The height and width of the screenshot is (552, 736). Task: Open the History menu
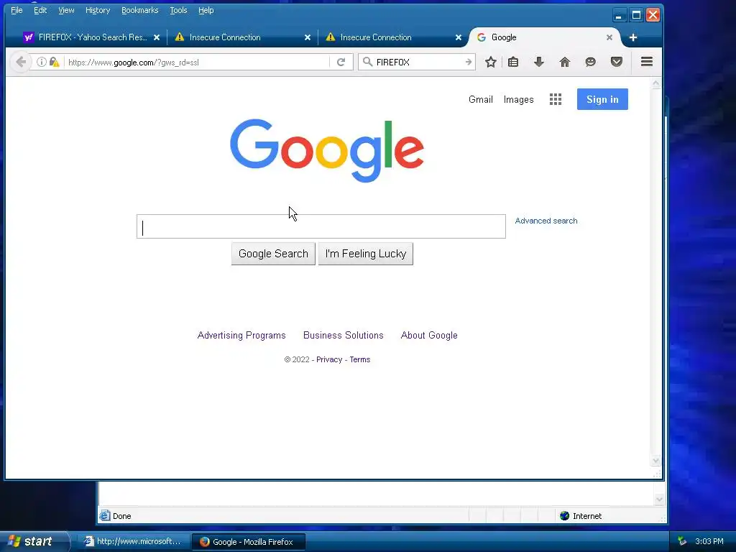[x=98, y=10]
